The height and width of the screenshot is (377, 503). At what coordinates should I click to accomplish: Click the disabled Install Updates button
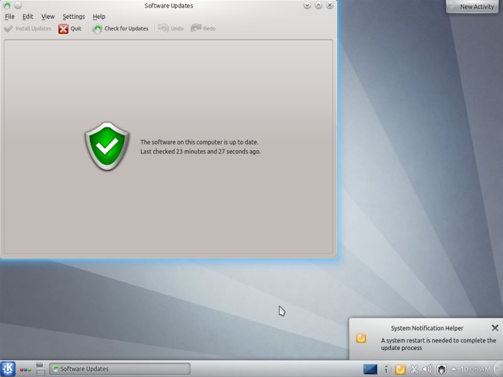[x=28, y=28]
